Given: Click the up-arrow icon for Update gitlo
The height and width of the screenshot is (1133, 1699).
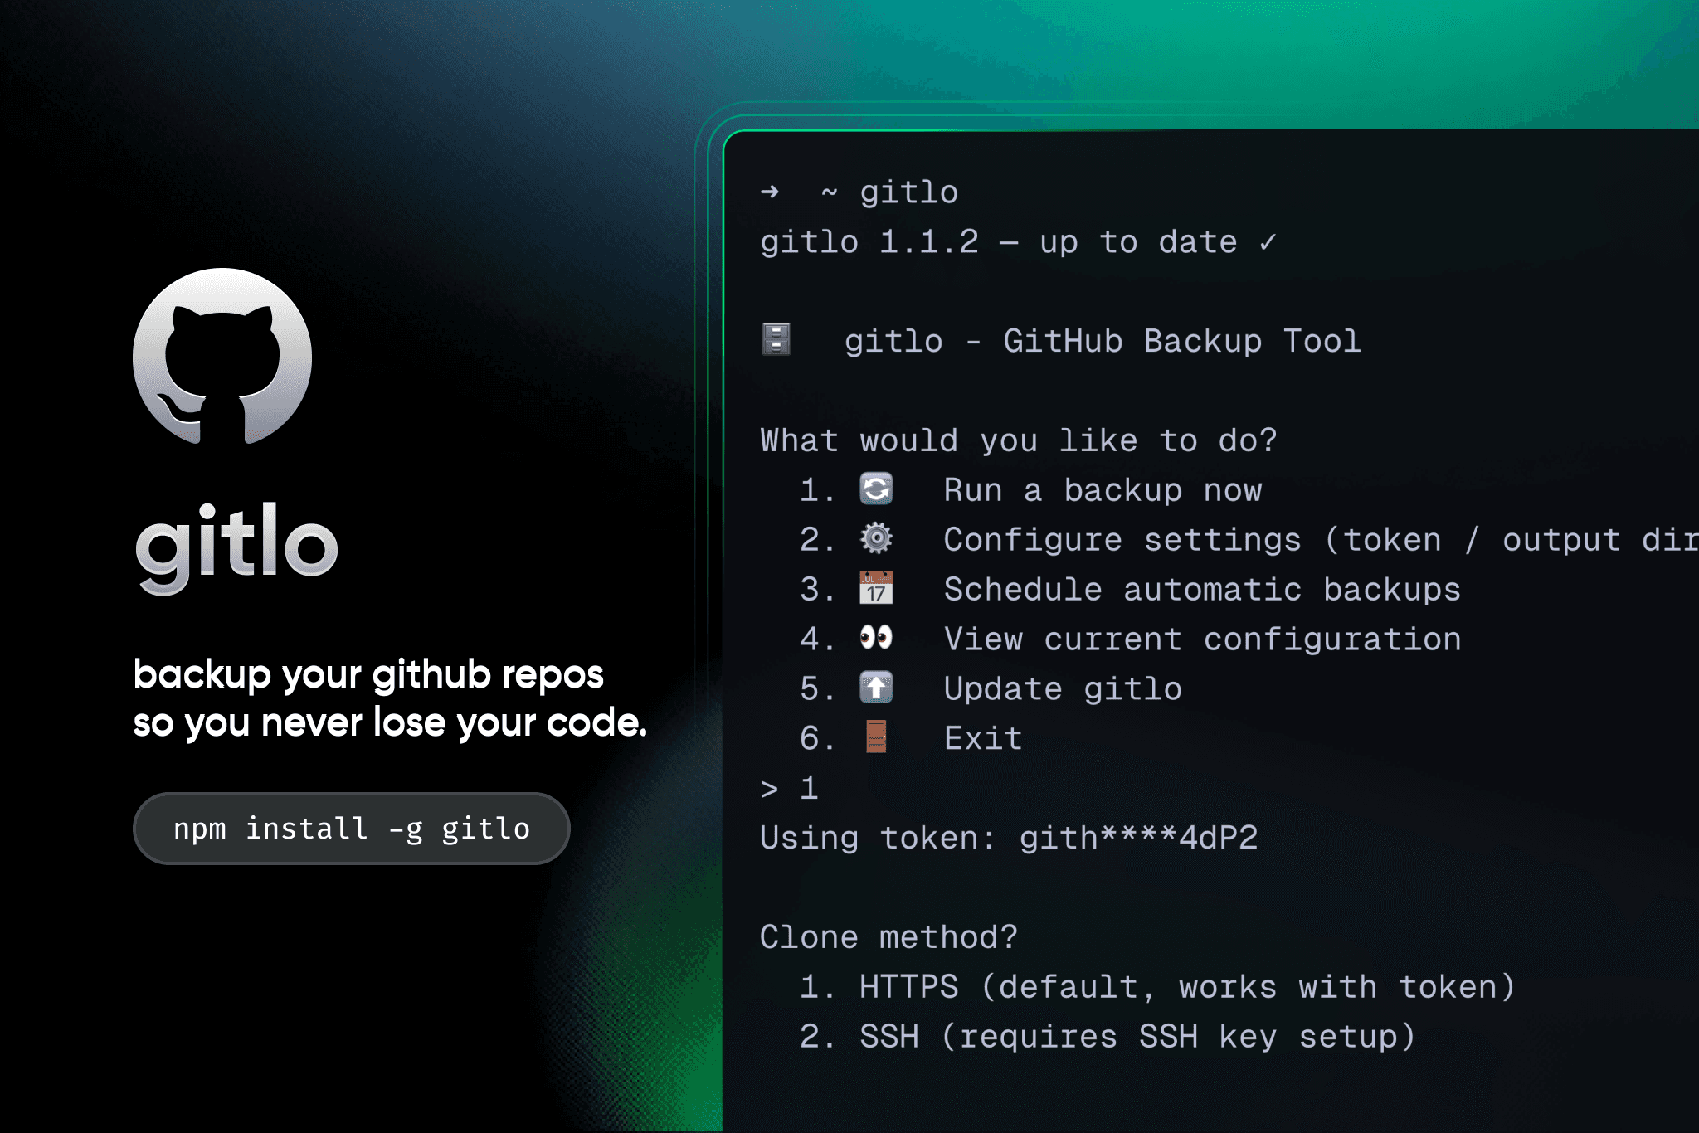Looking at the screenshot, I should click(x=876, y=688).
